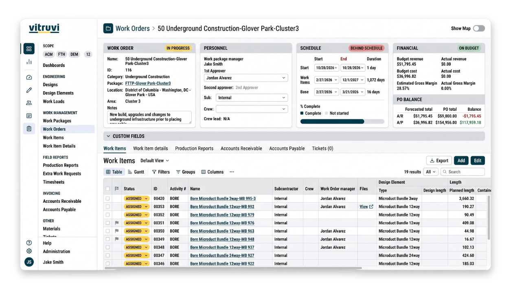Open the grid apps icon in left rail
Screen dimensions: 513x285
(29, 49)
